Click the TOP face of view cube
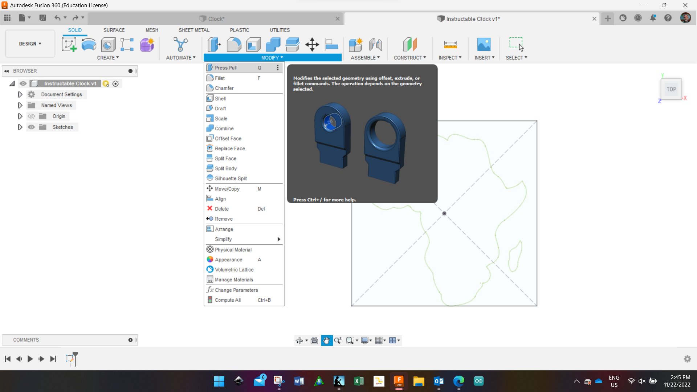Image resolution: width=697 pixels, height=392 pixels. pyautogui.click(x=671, y=89)
